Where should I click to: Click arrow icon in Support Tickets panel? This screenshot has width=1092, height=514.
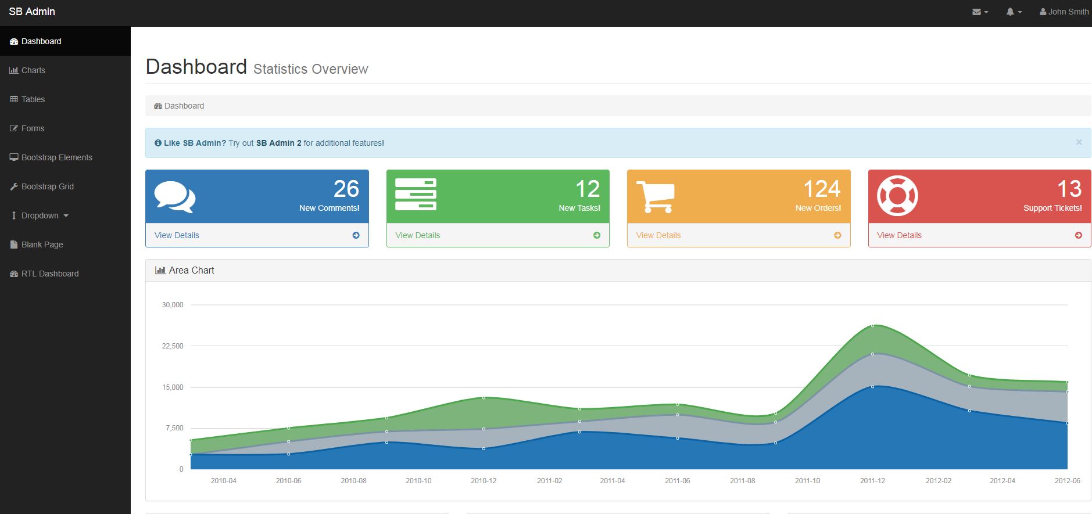pos(1079,235)
